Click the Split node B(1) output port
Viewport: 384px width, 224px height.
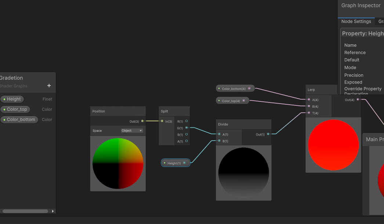[x=186, y=135]
